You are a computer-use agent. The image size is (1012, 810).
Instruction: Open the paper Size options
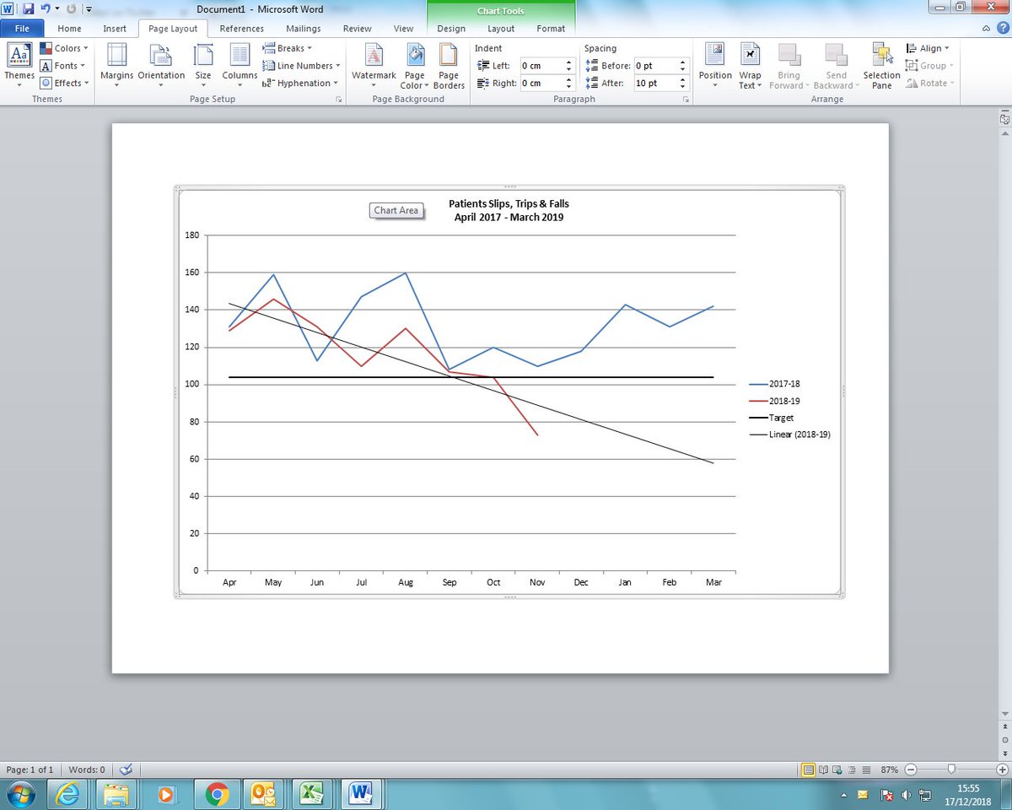(202, 65)
